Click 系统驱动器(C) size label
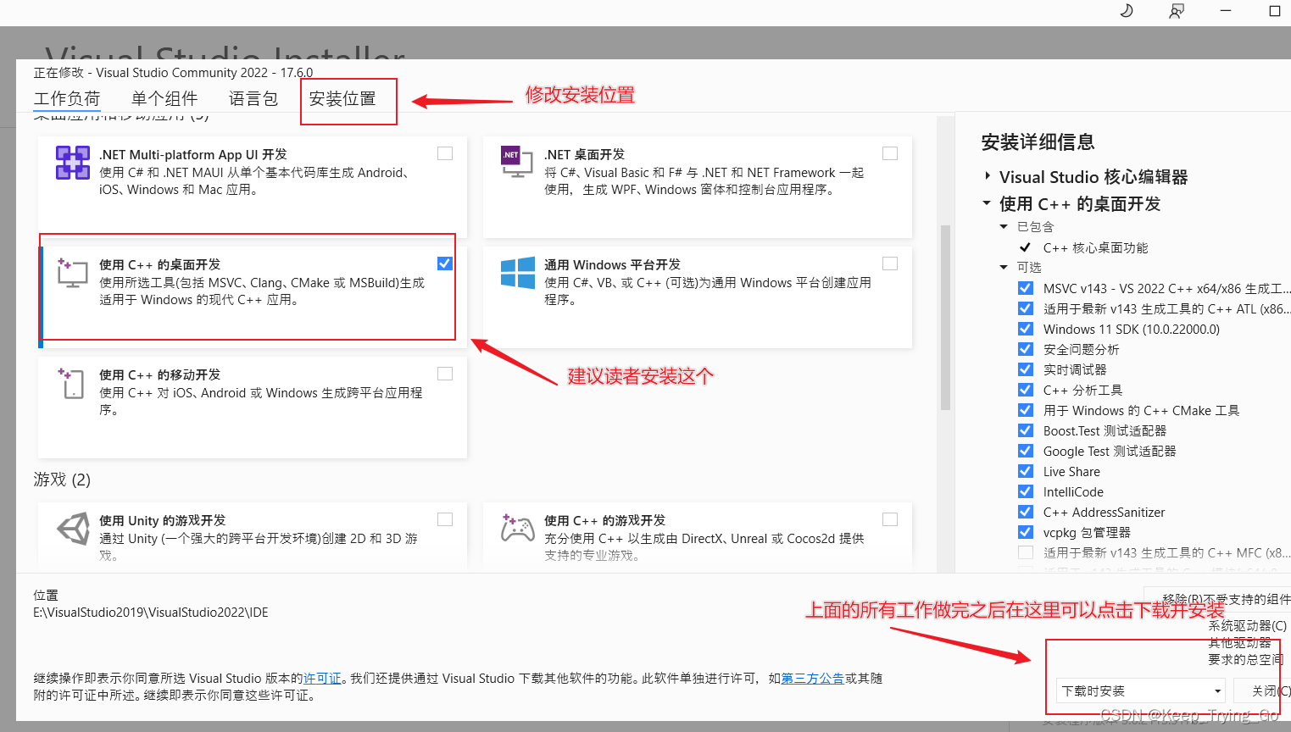The width and height of the screenshot is (1291, 732). [1247, 625]
